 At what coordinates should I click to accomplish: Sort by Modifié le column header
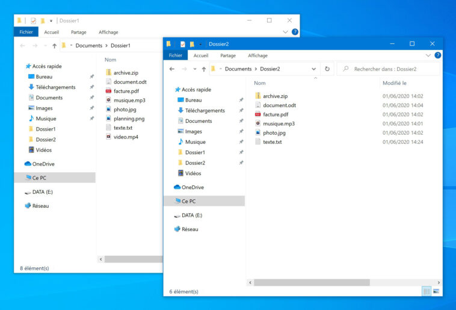point(395,83)
